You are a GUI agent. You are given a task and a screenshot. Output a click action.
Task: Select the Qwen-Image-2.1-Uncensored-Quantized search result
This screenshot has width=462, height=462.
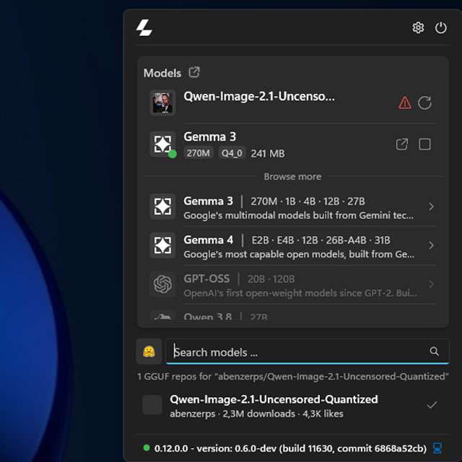pyautogui.click(x=293, y=406)
